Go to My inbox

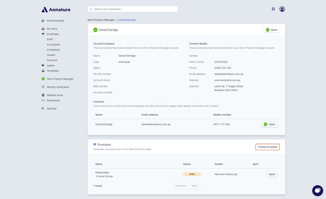(52, 29)
